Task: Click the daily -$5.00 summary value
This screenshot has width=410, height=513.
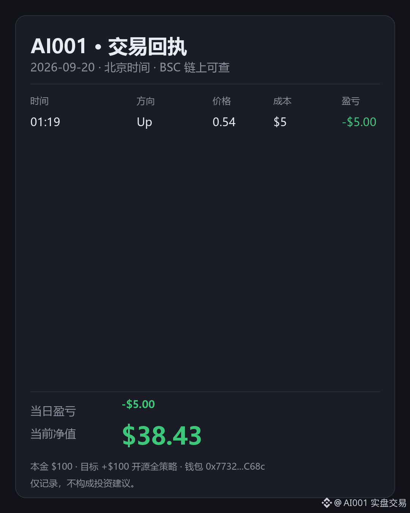Action: coord(138,404)
